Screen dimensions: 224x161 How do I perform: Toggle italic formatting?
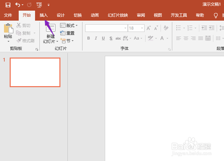[x=96, y=38]
